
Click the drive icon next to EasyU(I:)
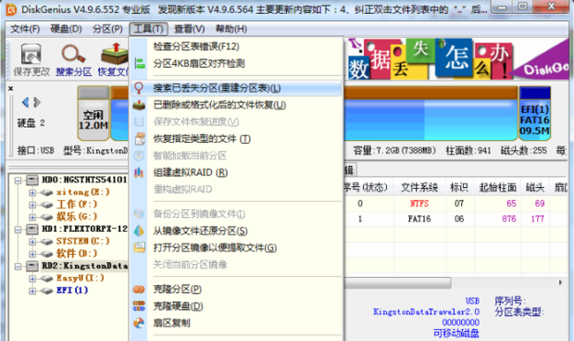click(46, 278)
